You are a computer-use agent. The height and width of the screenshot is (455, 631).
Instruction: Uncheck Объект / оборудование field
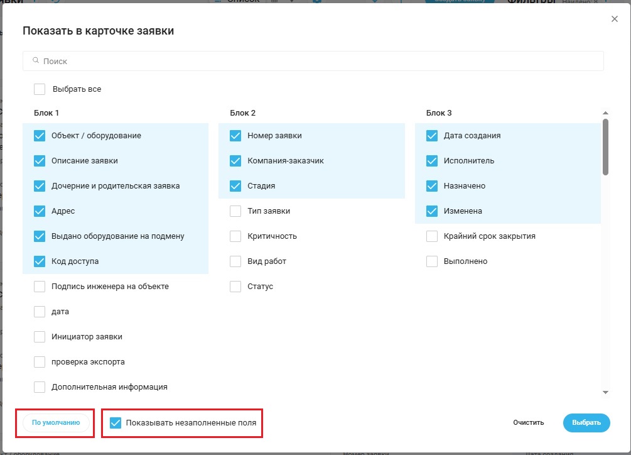[x=40, y=136]
